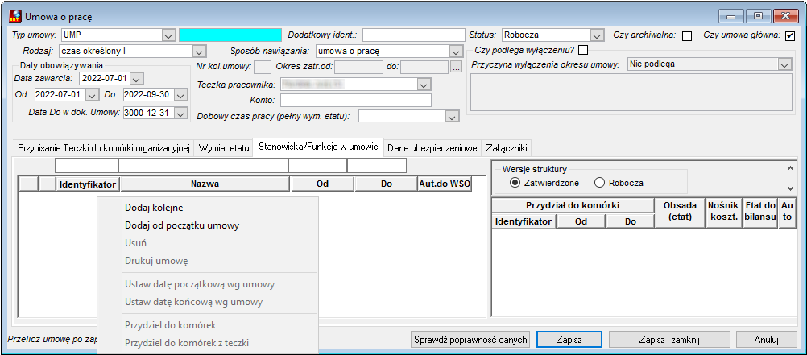Screen dimensions: 807x355
Task: Click the filter box above Nazwa column
Action: (203, 166)
